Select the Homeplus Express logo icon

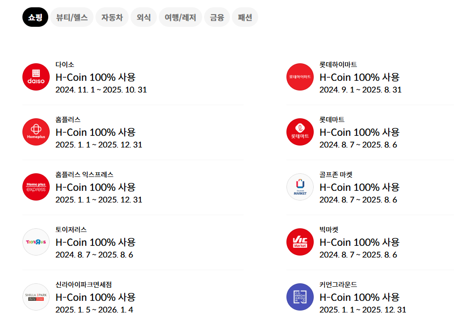coord(36,187)
